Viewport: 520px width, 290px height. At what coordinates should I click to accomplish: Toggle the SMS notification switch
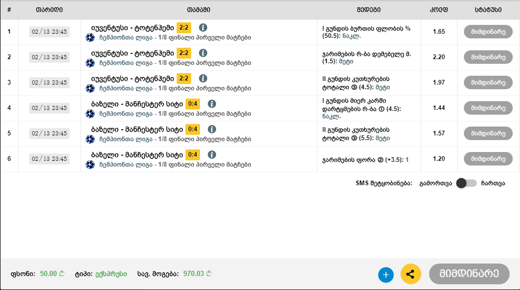(466, 183)
